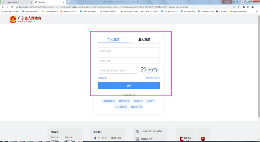Image resolution: width=260 pixels, height=142 pixels.
Task: Choose 粤信签登录 login method
Action: point(124,101)
